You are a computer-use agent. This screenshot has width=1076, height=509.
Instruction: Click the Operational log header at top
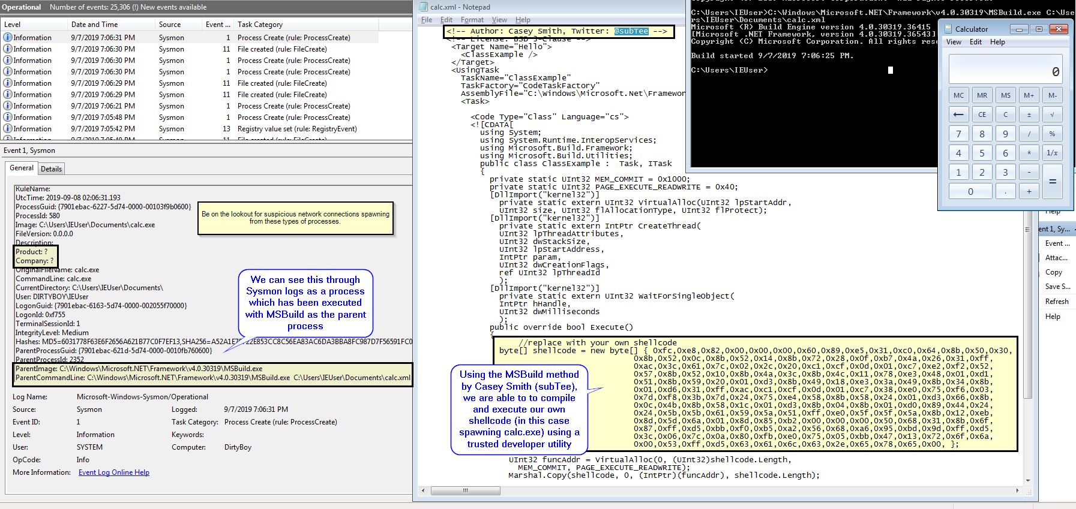pyautogui.click(x=22, y=7)
